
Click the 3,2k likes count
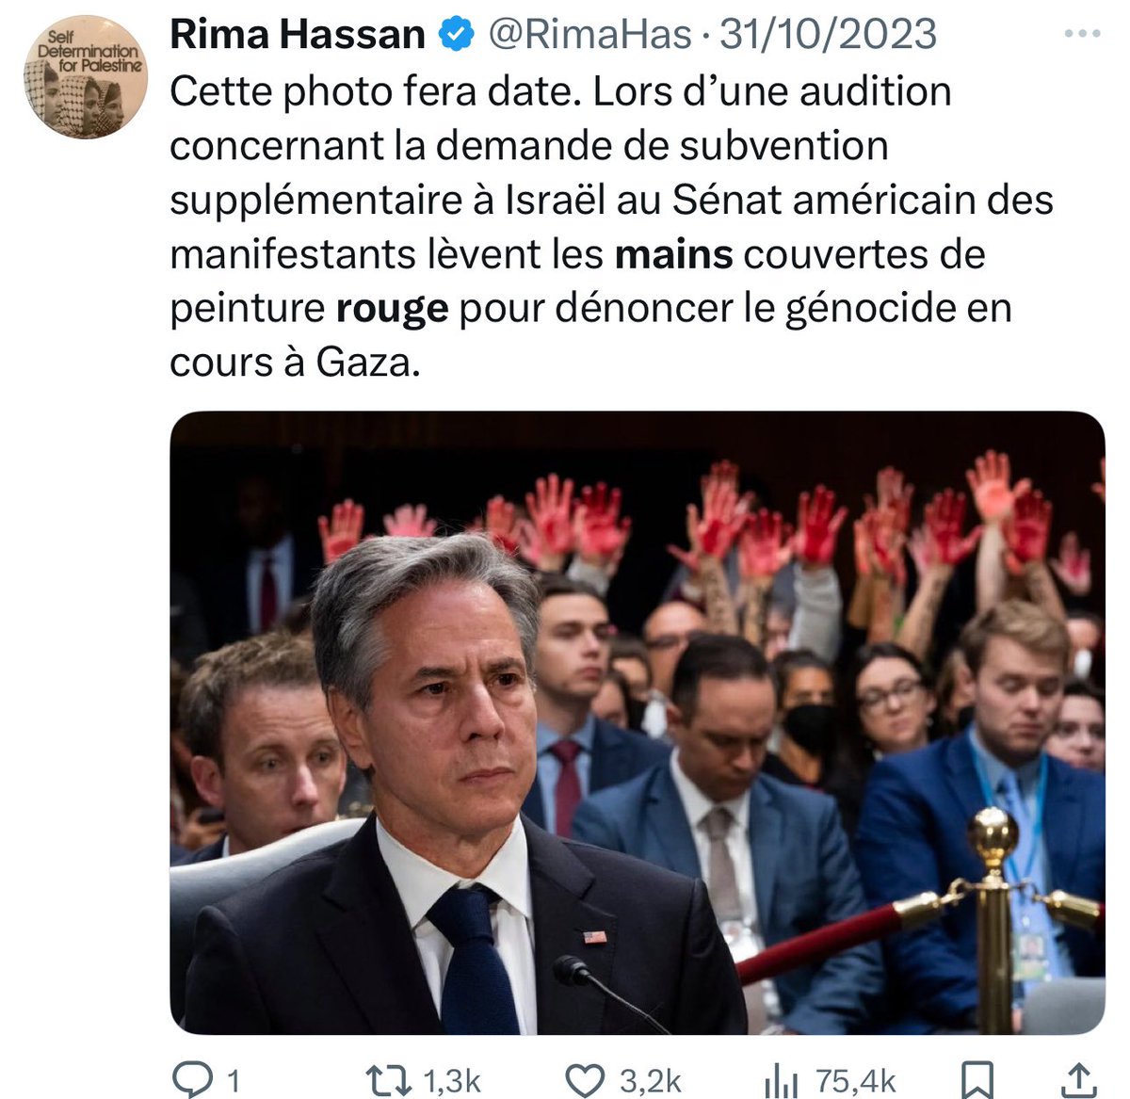coord(650,1081)
